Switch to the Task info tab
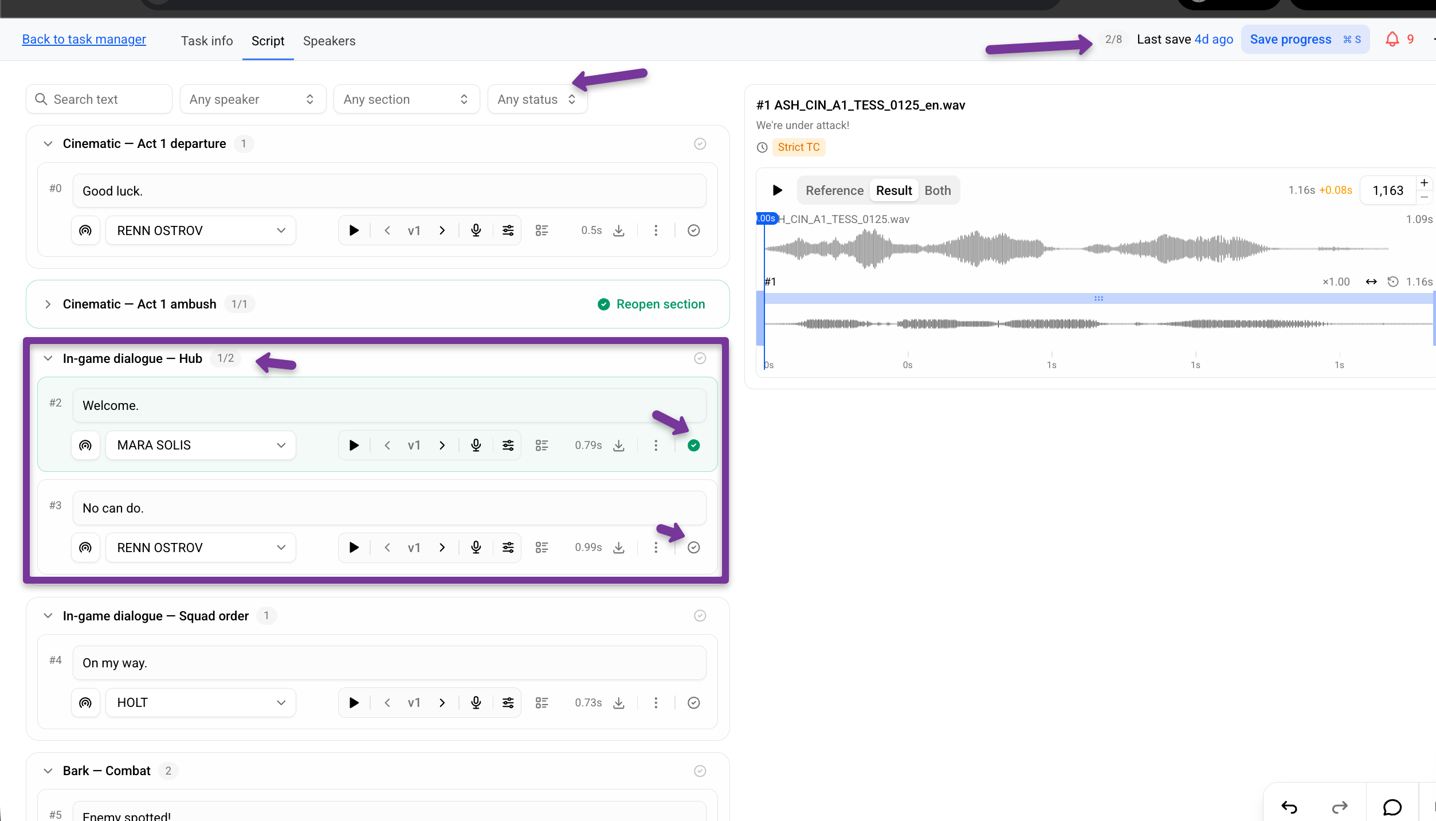1436x821 pixels. [207, 41]
